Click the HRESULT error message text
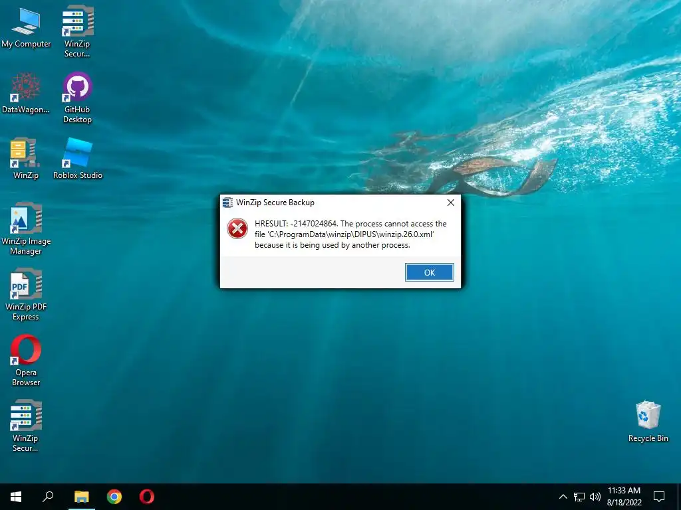 350,234
